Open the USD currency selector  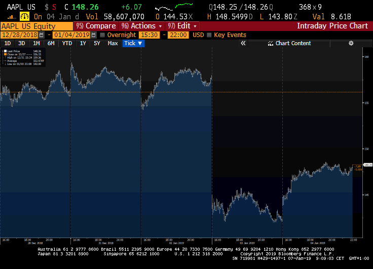click(198, 35)
